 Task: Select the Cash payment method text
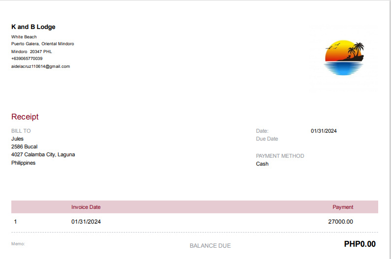pyautogui.click(x=262, y=164)
